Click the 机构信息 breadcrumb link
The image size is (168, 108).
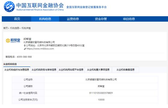pos(15,28)
